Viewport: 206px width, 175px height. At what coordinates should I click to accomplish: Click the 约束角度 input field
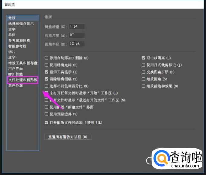click(77, 35)
